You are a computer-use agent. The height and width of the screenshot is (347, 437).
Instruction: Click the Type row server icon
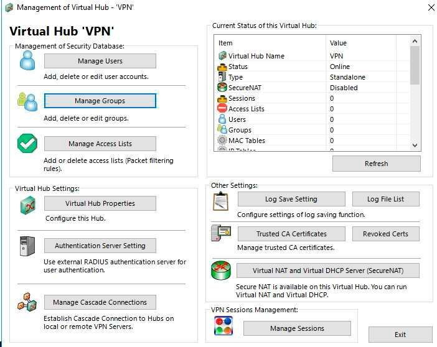click(x=222, y=77)
